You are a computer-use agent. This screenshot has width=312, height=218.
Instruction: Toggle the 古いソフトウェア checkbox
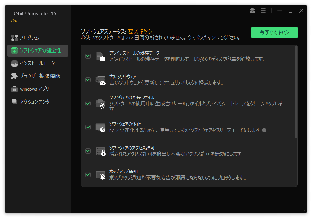click(88, 80)
